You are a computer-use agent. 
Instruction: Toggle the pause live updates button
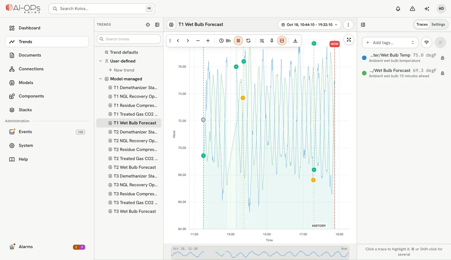click(238, 41)
